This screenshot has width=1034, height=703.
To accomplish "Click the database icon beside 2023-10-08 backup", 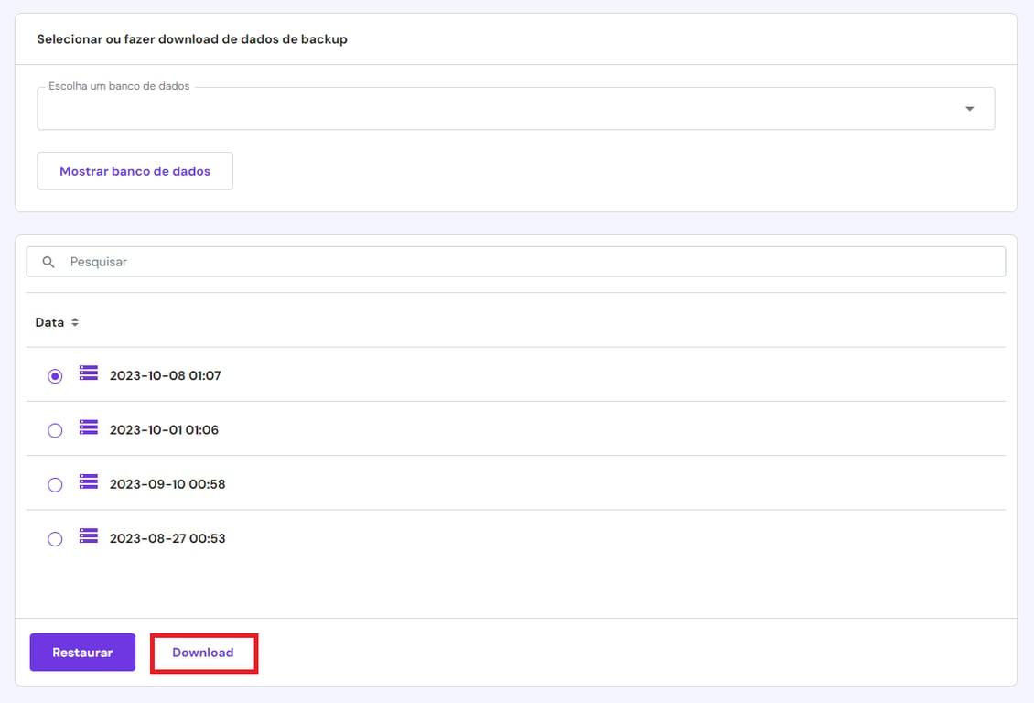I will coord(87,373).
